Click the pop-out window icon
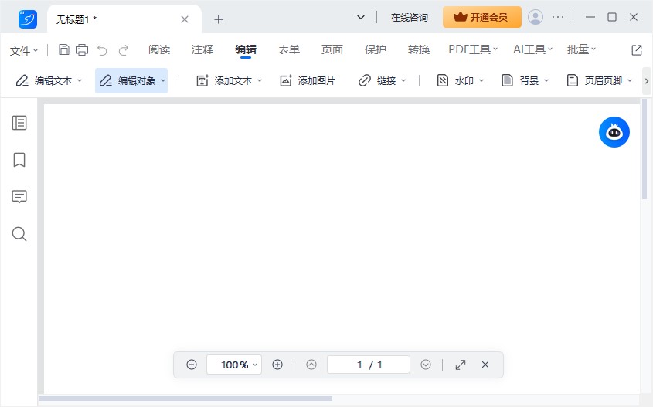This screenshot has width=653, height=407. coord(637,50)
